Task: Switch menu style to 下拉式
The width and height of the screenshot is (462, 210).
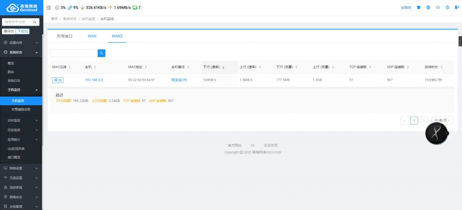Action: click(23, 31)
